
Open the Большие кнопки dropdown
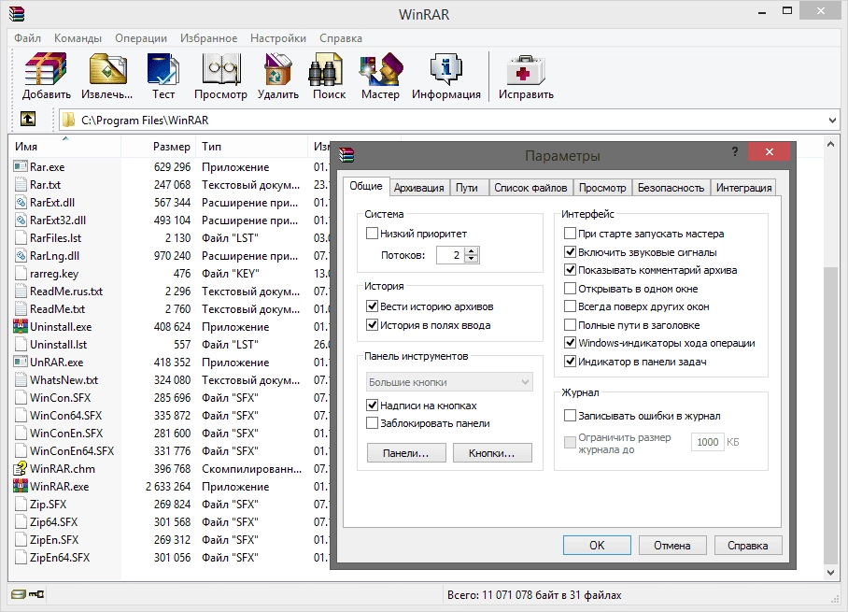click(449, 382)
